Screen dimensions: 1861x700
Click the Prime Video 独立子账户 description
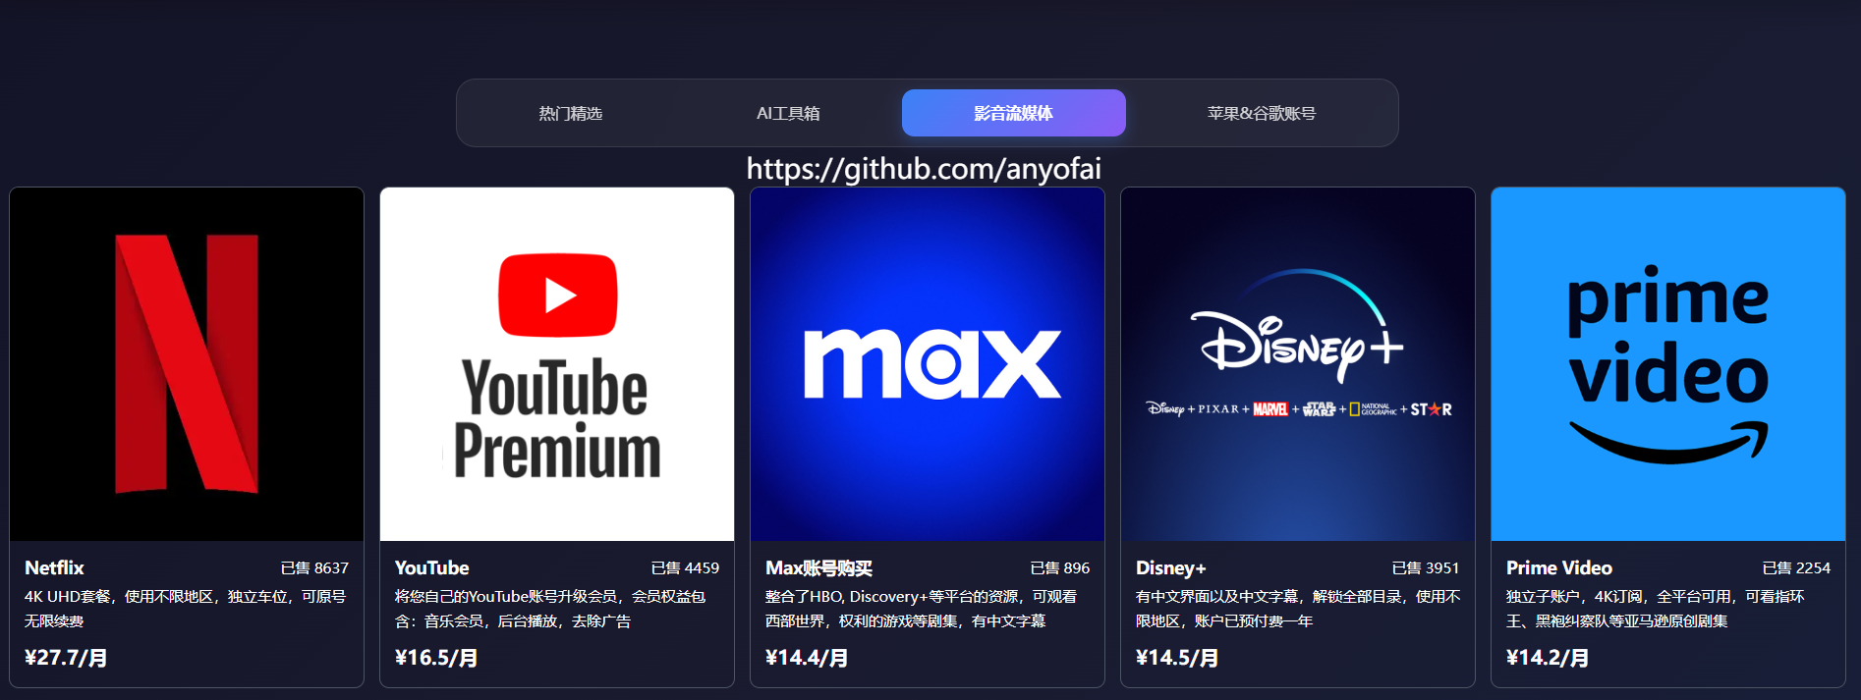tap(1656, 609)
